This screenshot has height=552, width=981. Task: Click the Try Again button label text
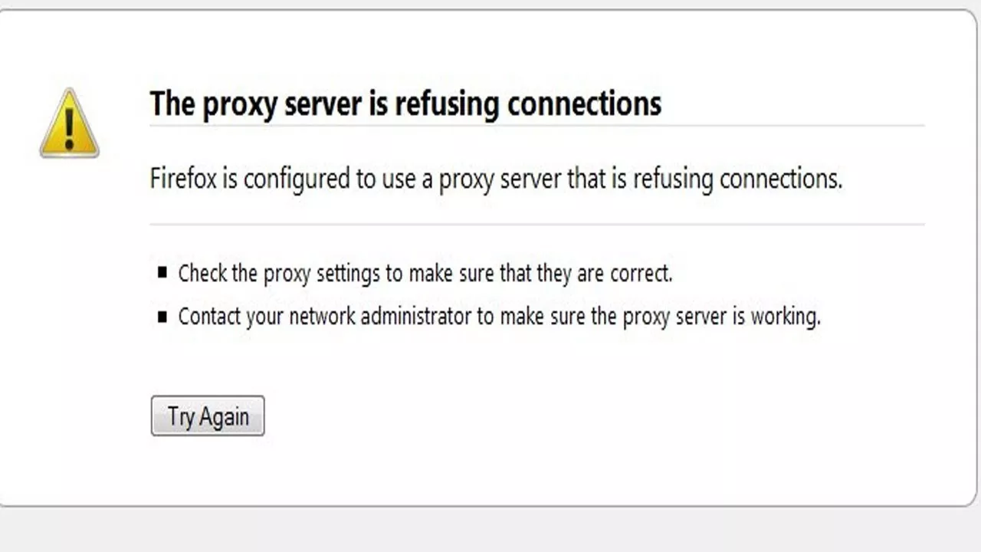(208, 416)
